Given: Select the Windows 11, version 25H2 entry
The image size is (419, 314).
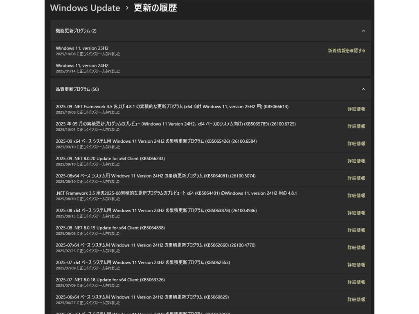Looking at the screenshot, I should click(x=82, y=48).
